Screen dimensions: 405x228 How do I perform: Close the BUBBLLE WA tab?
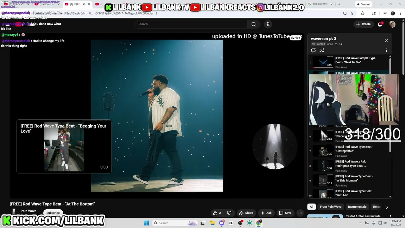332,4
